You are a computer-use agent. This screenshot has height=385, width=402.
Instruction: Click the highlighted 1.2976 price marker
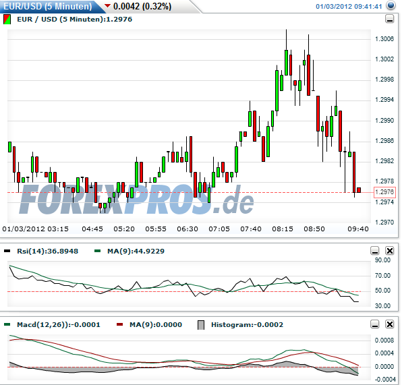[385, 192]
